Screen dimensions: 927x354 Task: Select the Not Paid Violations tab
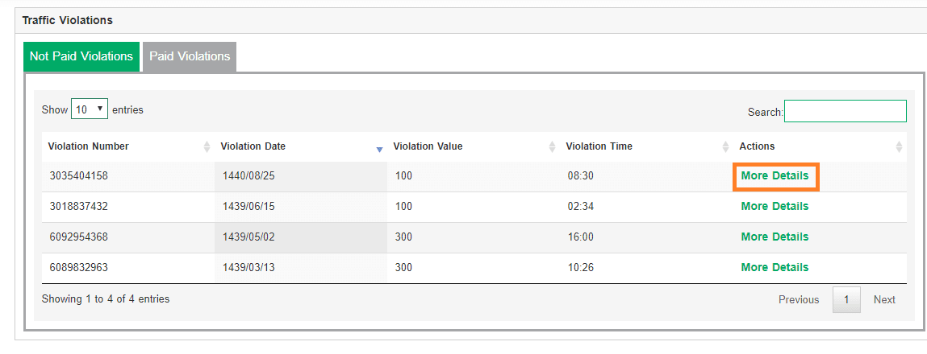pyautogui.click(x=81, y=56)
